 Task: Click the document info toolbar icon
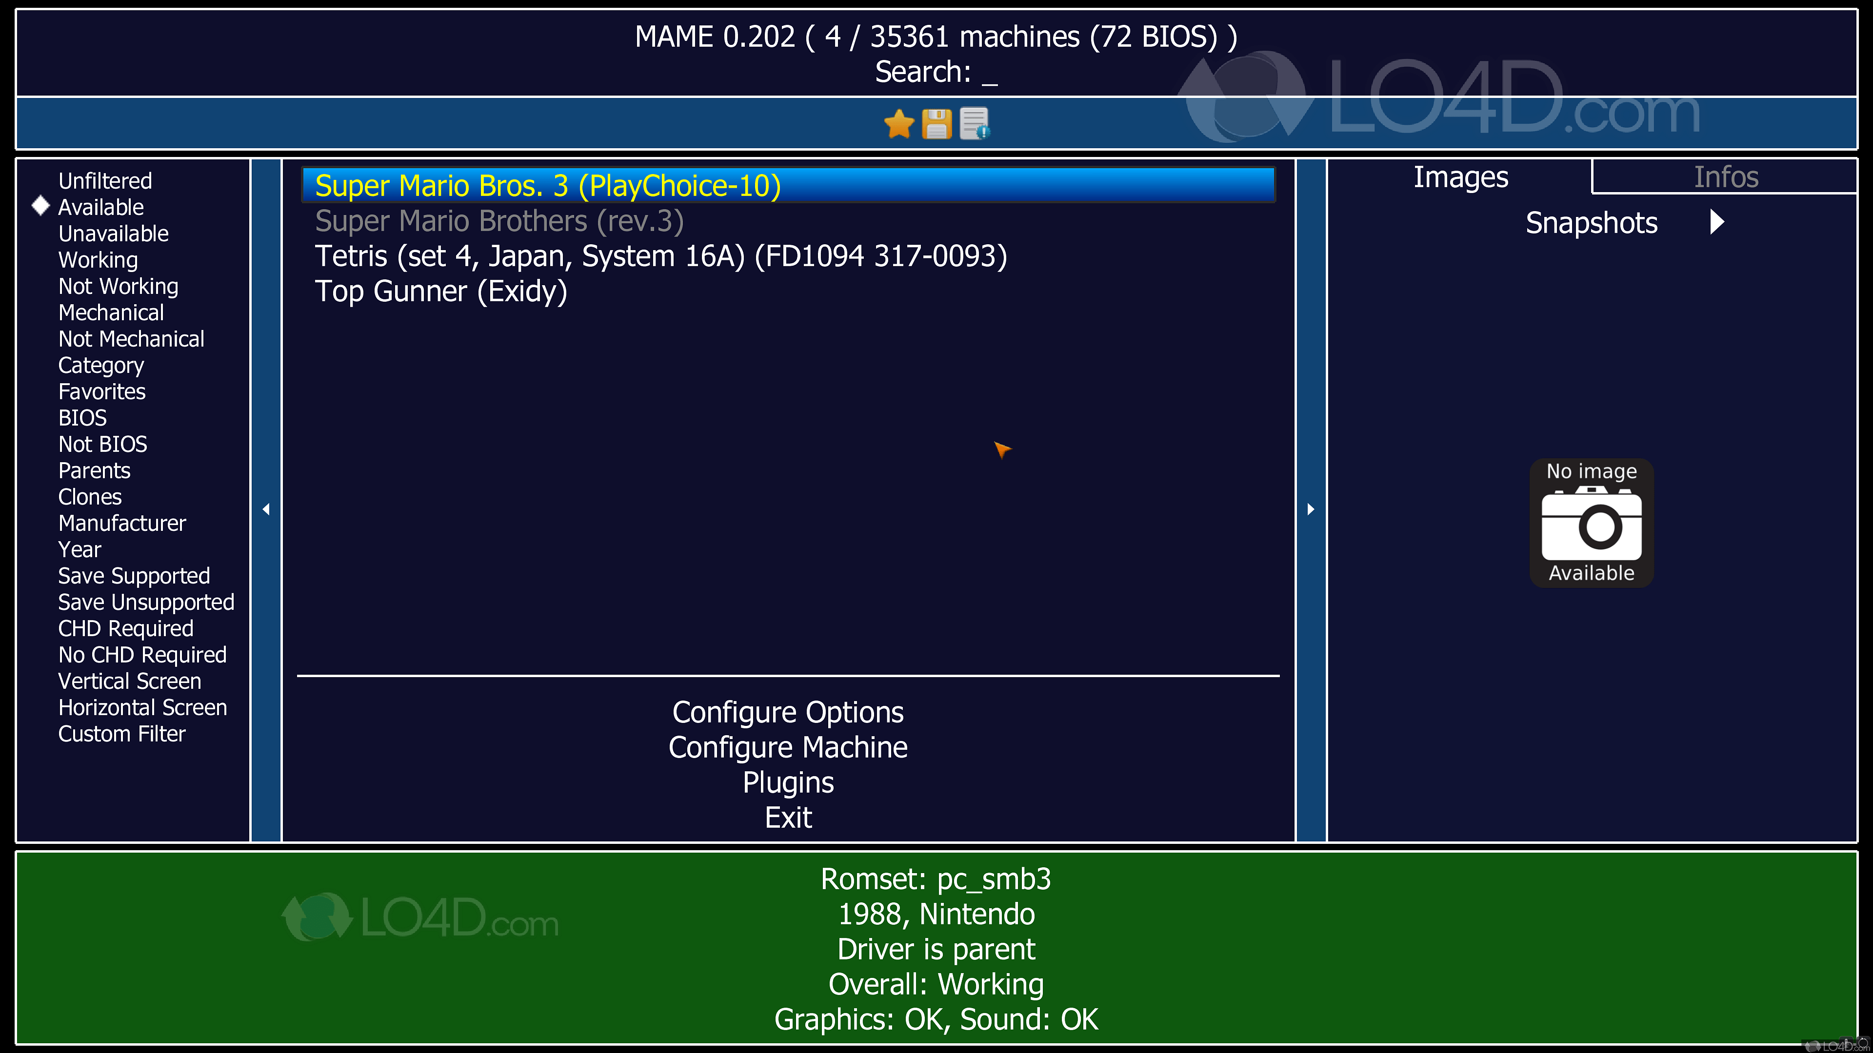pyautogui.click(x=975, y=123)
